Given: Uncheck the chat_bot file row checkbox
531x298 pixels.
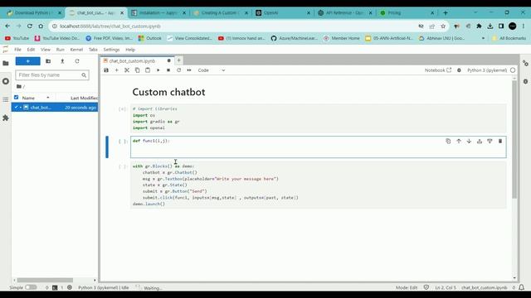Looking at the screenshot, I should (x=16, y=107).
